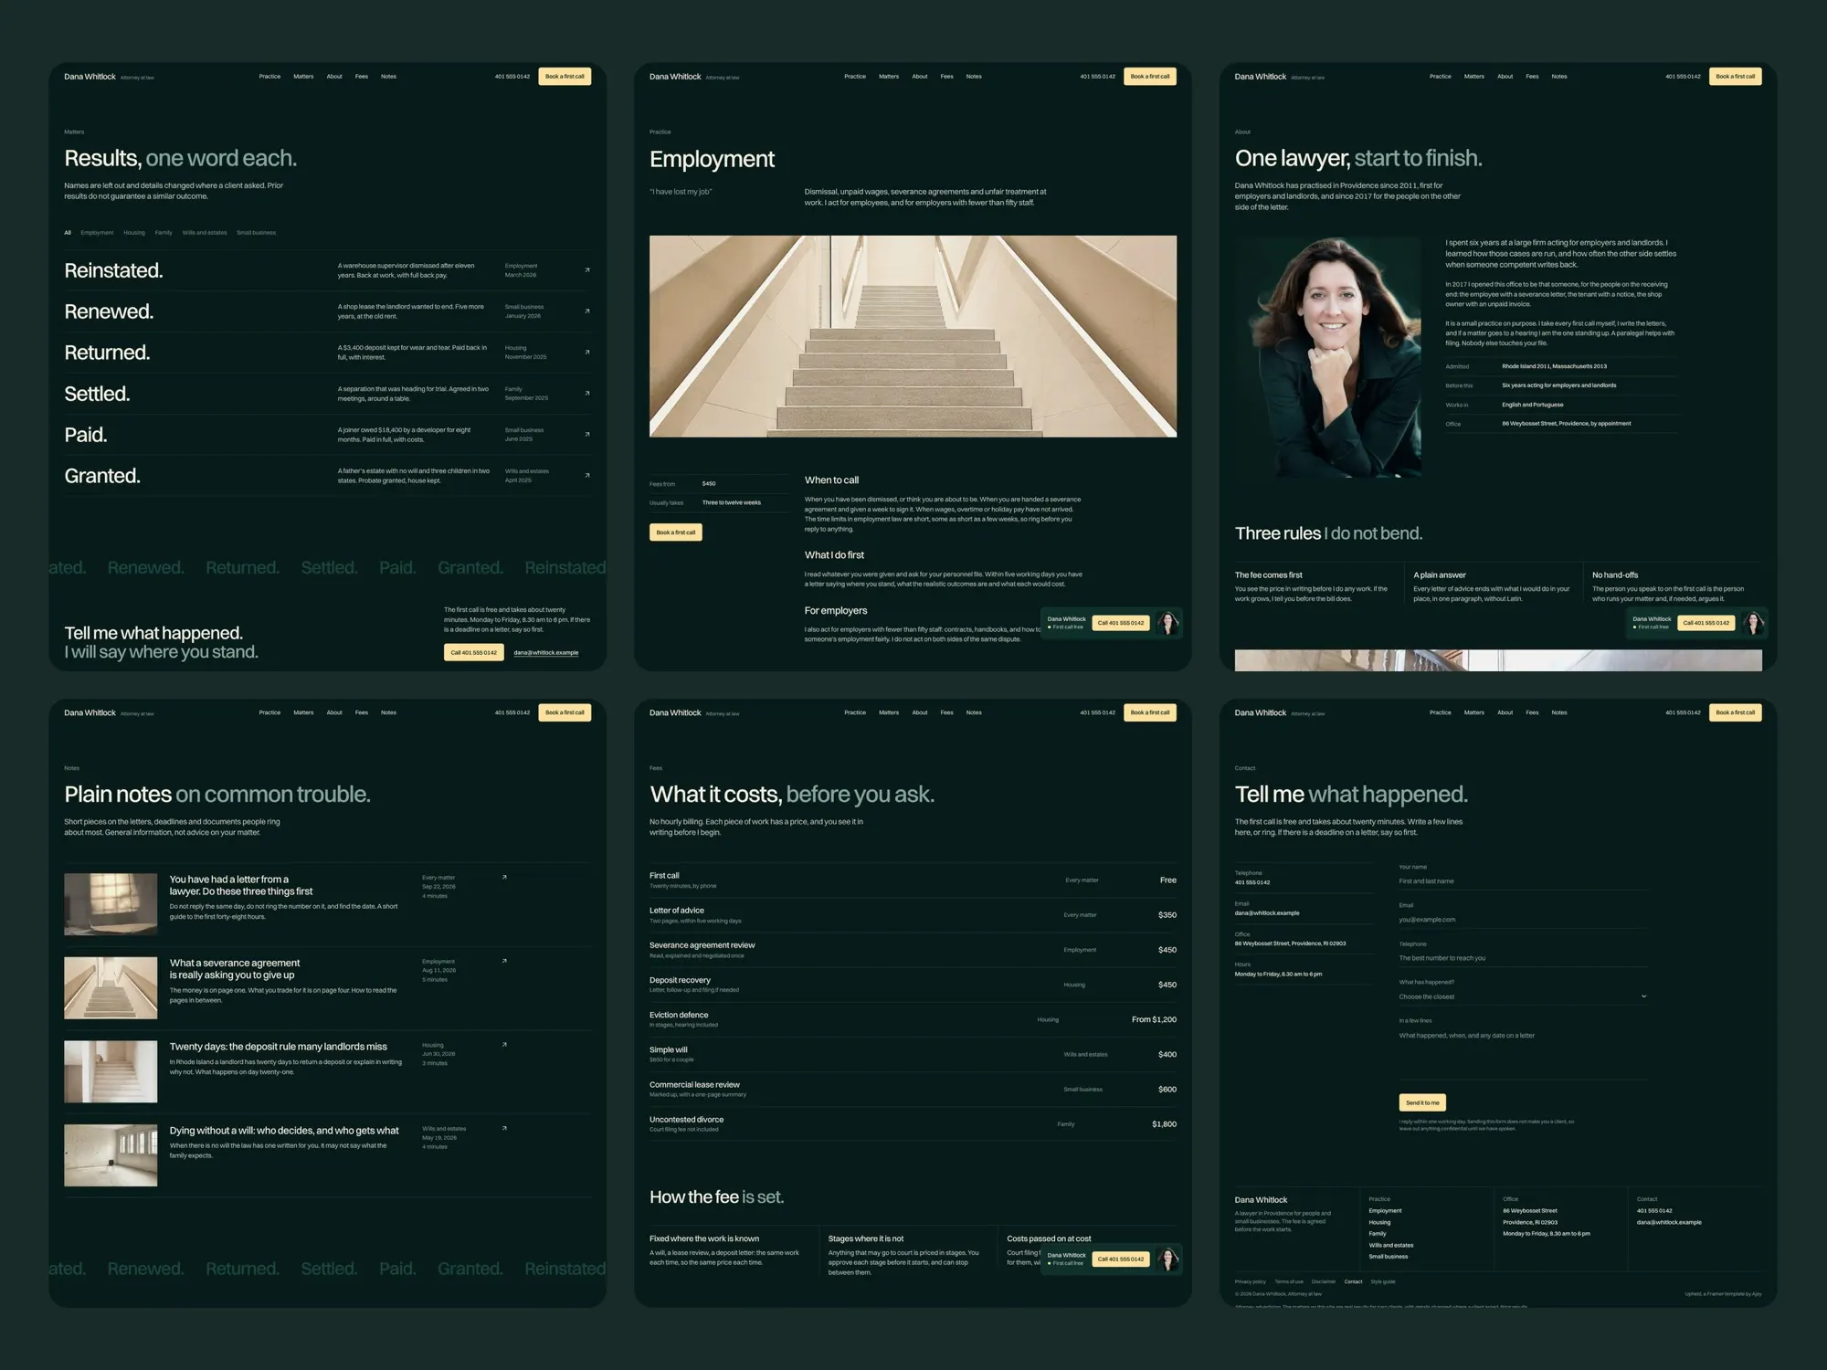
Task: Click Book a first call on the Employment page sidebar
Action: pos(676,532)
